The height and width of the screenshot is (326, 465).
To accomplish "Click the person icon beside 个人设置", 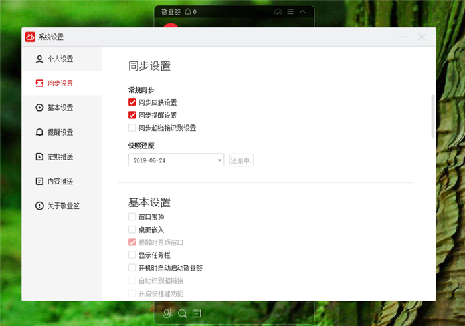I will point(39,59).
